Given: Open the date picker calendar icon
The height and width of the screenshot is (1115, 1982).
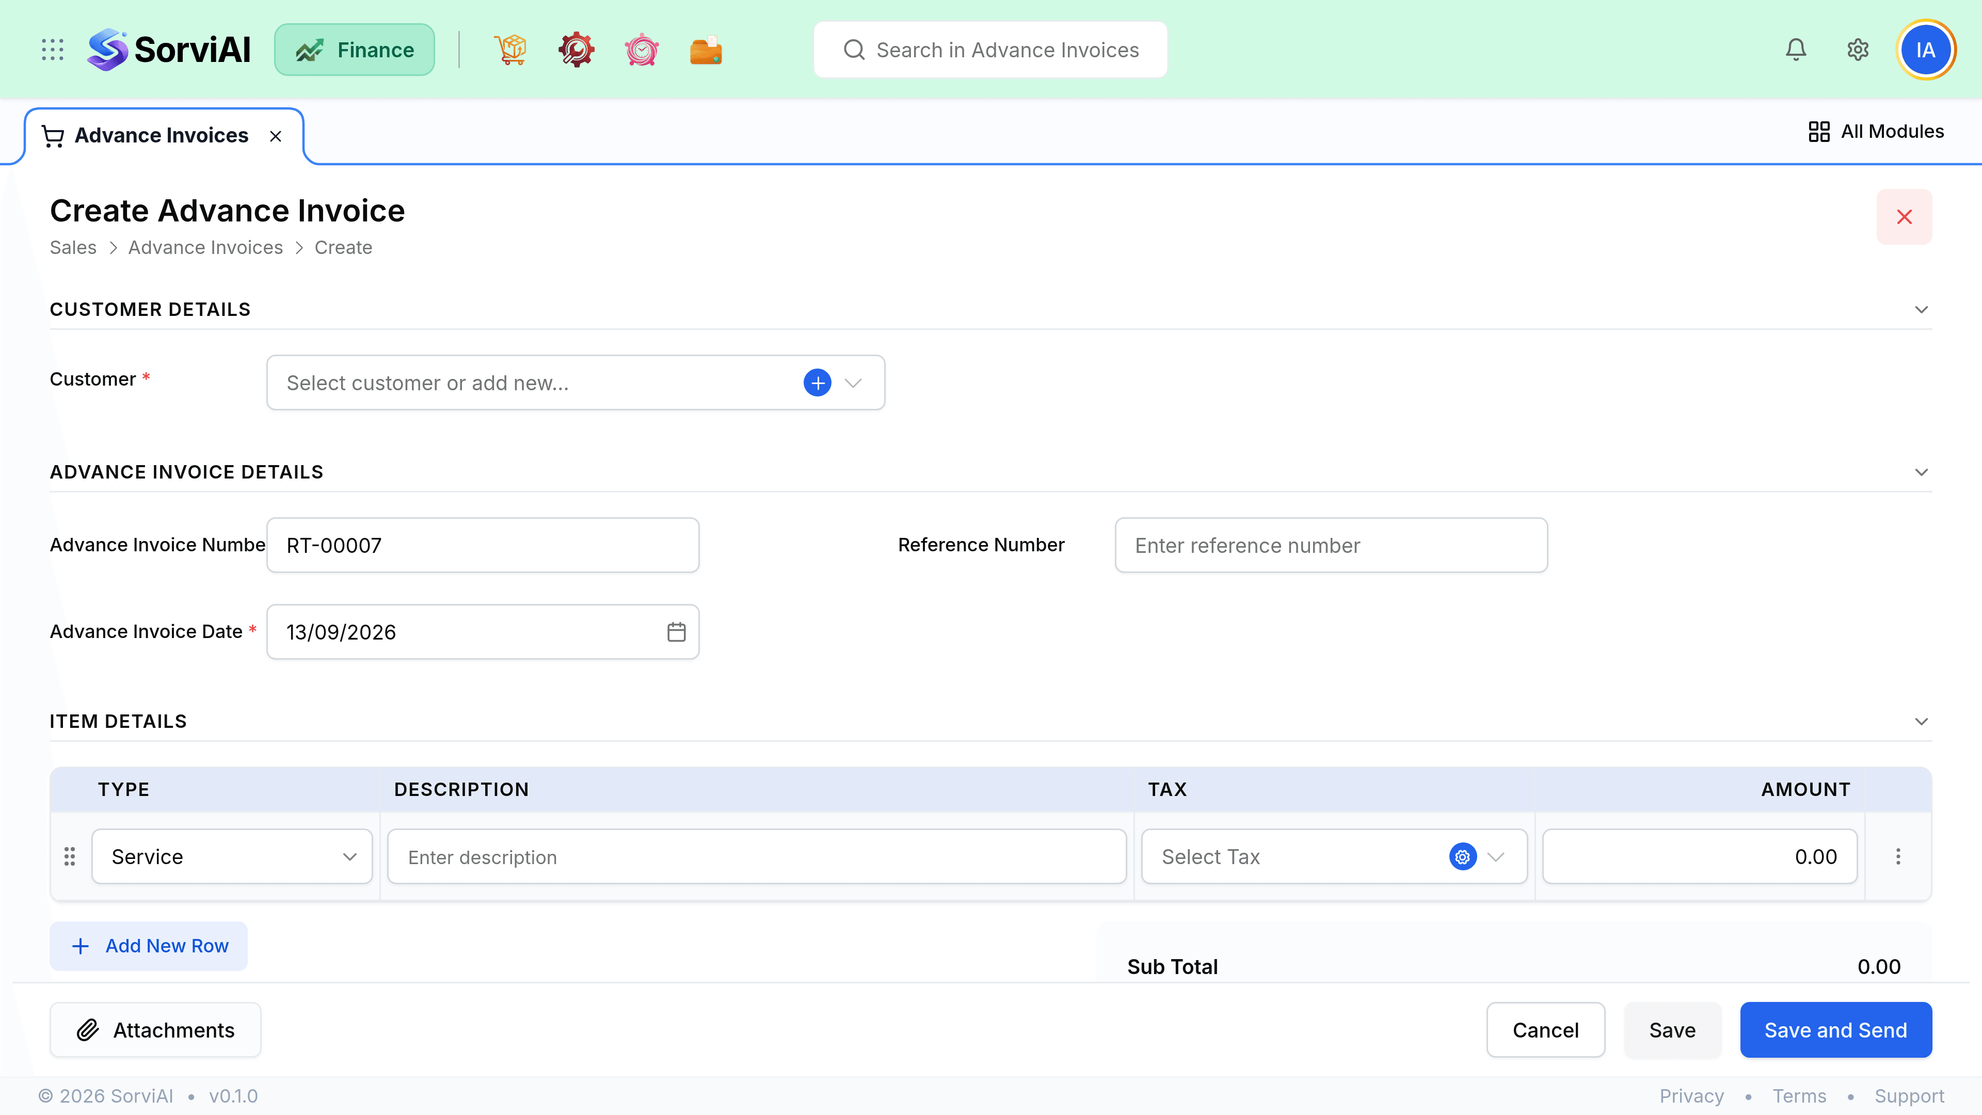Looking at the screenshot, I should tap(676, 632).
